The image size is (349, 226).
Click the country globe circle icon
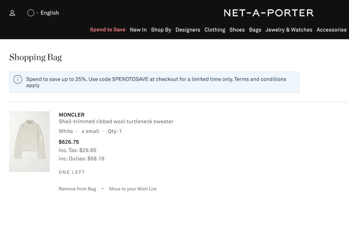(x=31, y=13)
